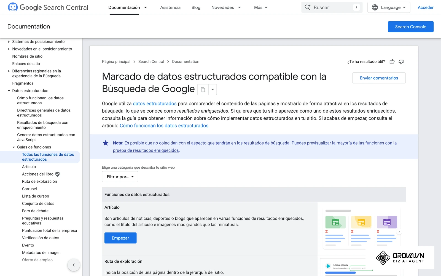Viewport: 441px width, 276px height.
Task: Click the carousel next arrow on Artículo preview
Action: click(399, 232)
